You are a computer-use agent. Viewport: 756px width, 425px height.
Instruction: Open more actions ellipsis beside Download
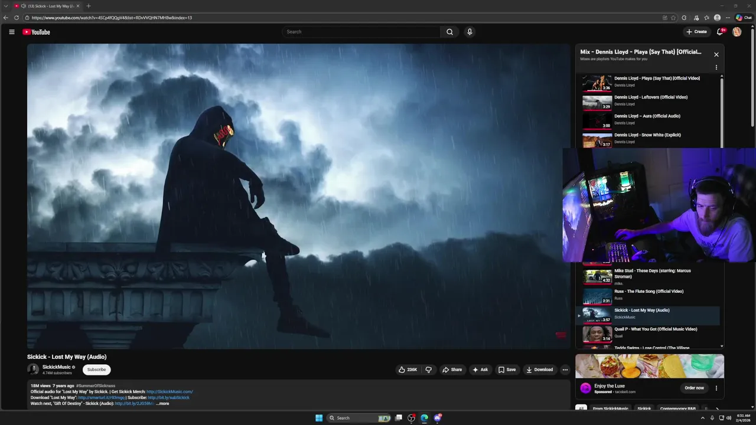tap(565, 370)
